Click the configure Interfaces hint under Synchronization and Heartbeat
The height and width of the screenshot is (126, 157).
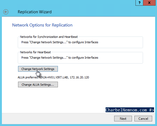click(60, 42)
